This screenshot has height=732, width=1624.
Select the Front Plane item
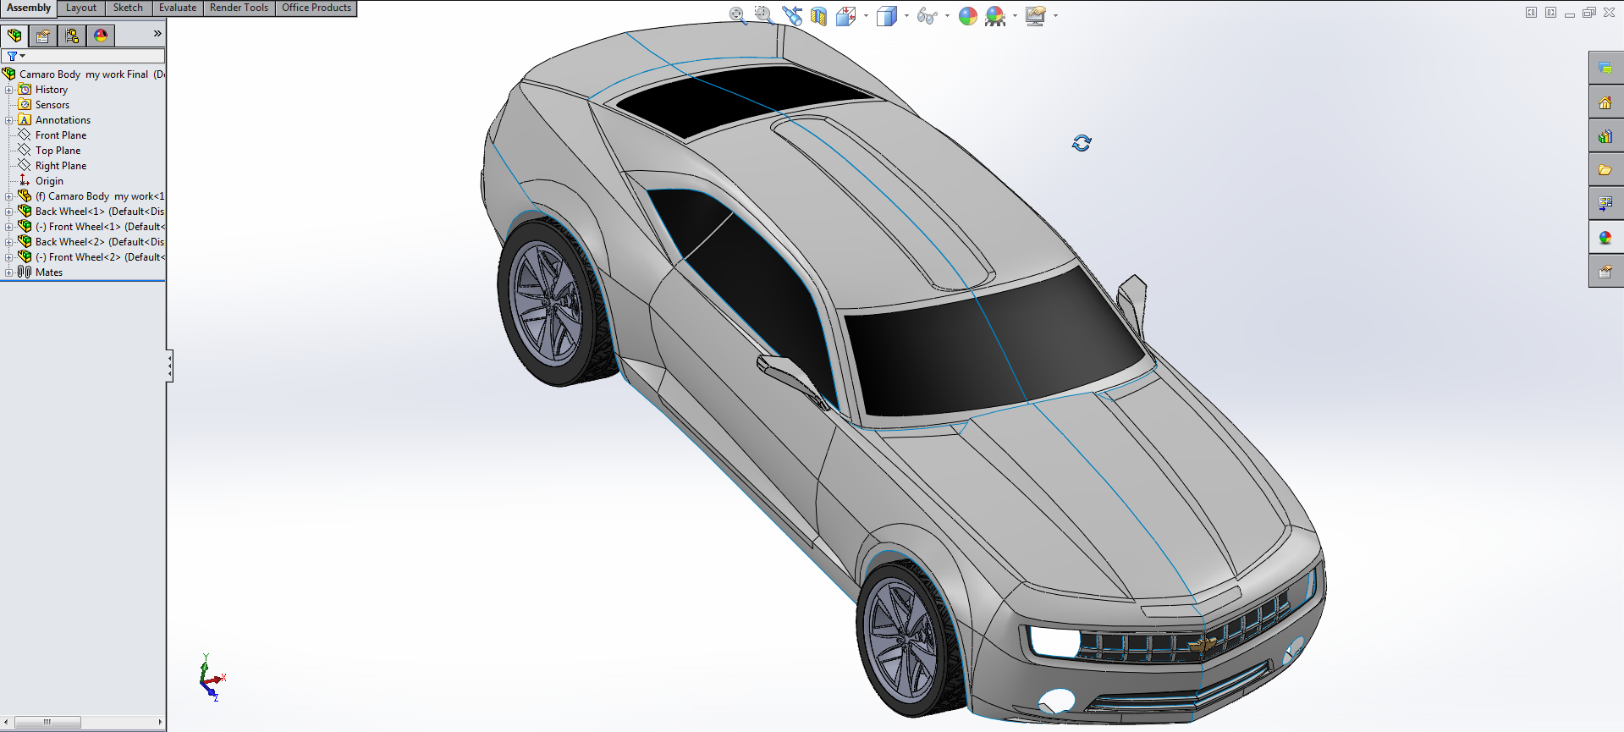pos(61,135)
